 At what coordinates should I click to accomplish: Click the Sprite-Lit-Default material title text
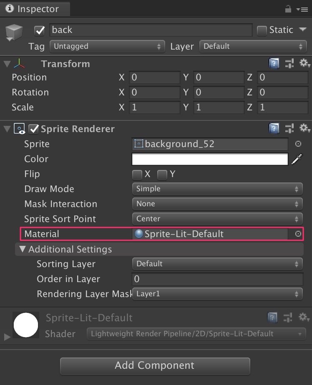tap(89, 318)
